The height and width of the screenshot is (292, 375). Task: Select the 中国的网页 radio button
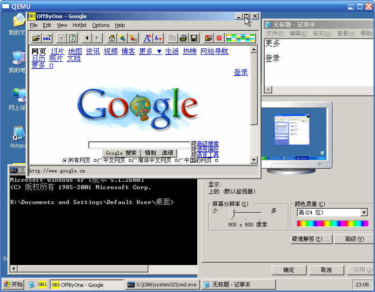click(x=181, y=160)
